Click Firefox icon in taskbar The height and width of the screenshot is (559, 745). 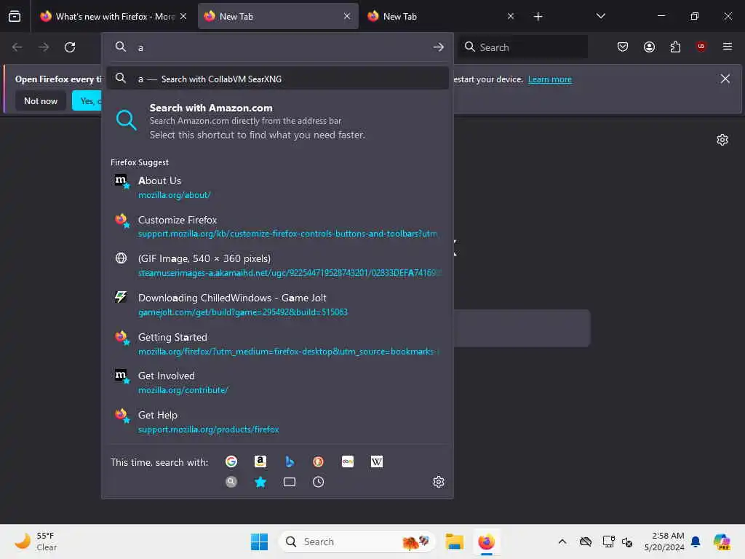[486, 542]
